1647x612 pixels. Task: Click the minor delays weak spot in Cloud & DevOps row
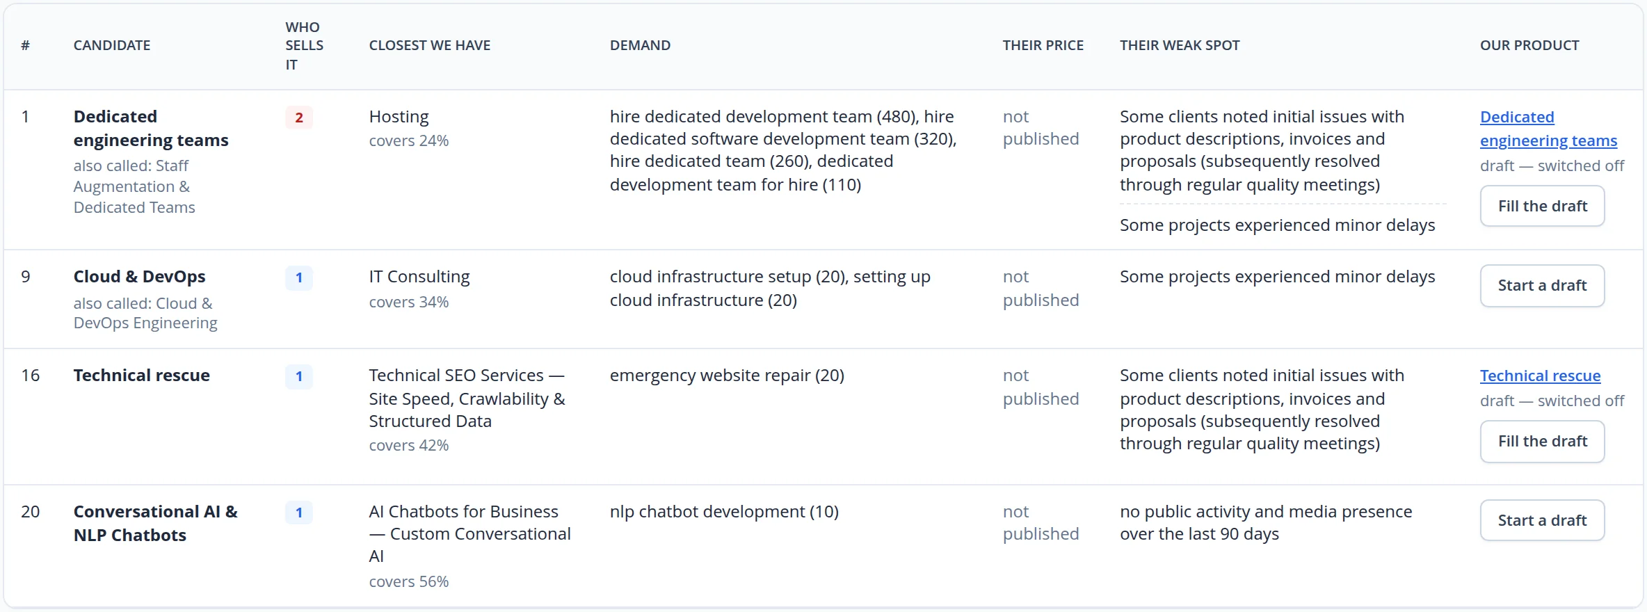coord(1277,276)
